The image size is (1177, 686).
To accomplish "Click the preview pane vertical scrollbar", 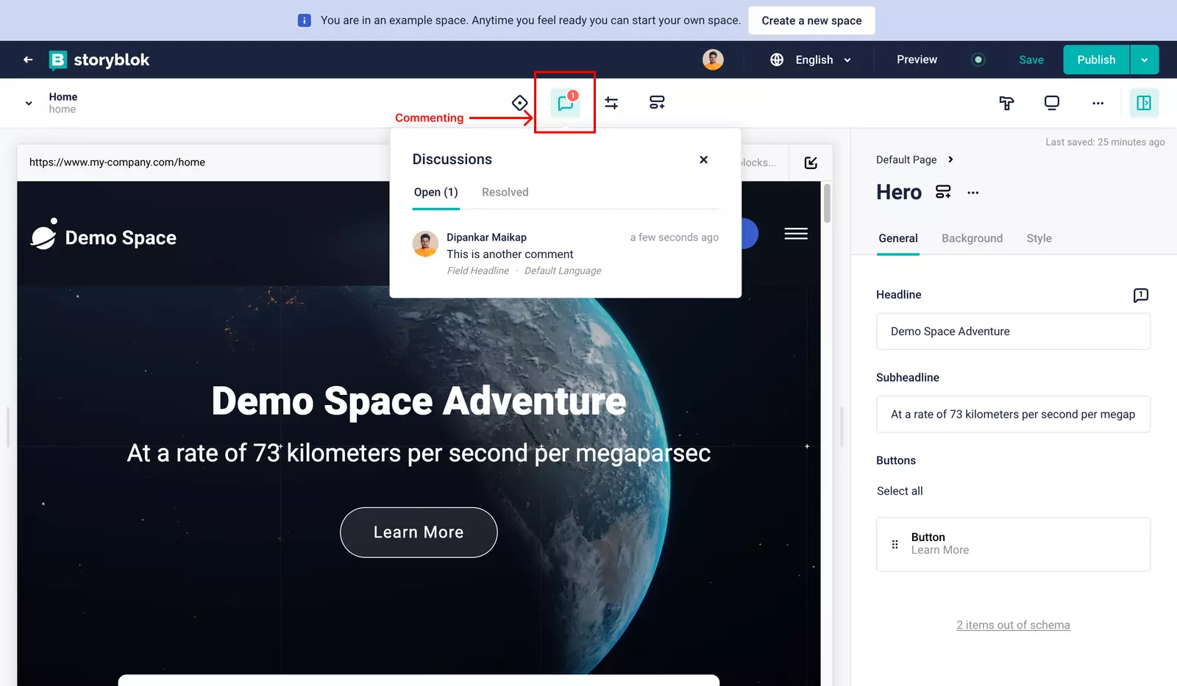I will pos(827,203).
